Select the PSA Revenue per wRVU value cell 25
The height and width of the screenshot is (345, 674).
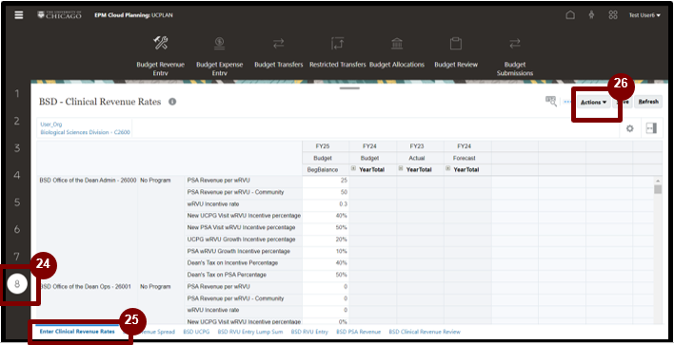pyautogui.click(x=326, y=181)
